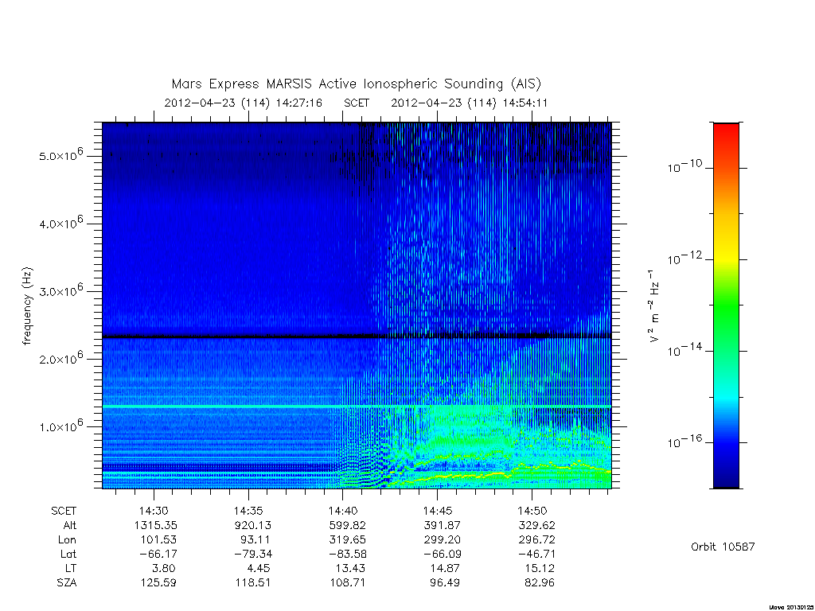Click the 5.0×10^6 frequency axis label

click(60, 154)
